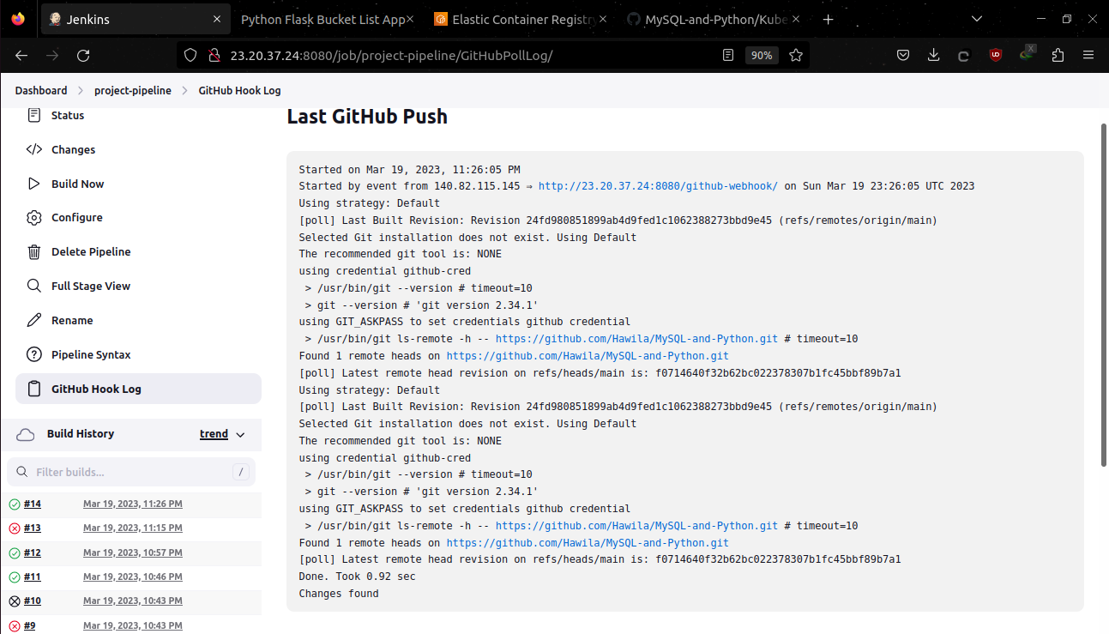Open Full Stage View via the magnifier icon
The width and height of the screenshot is (1109, 634).
coord(33,286)
